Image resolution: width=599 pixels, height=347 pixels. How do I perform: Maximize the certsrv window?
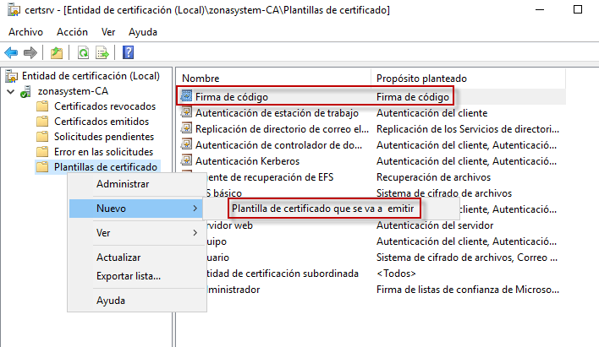point(578,9)
